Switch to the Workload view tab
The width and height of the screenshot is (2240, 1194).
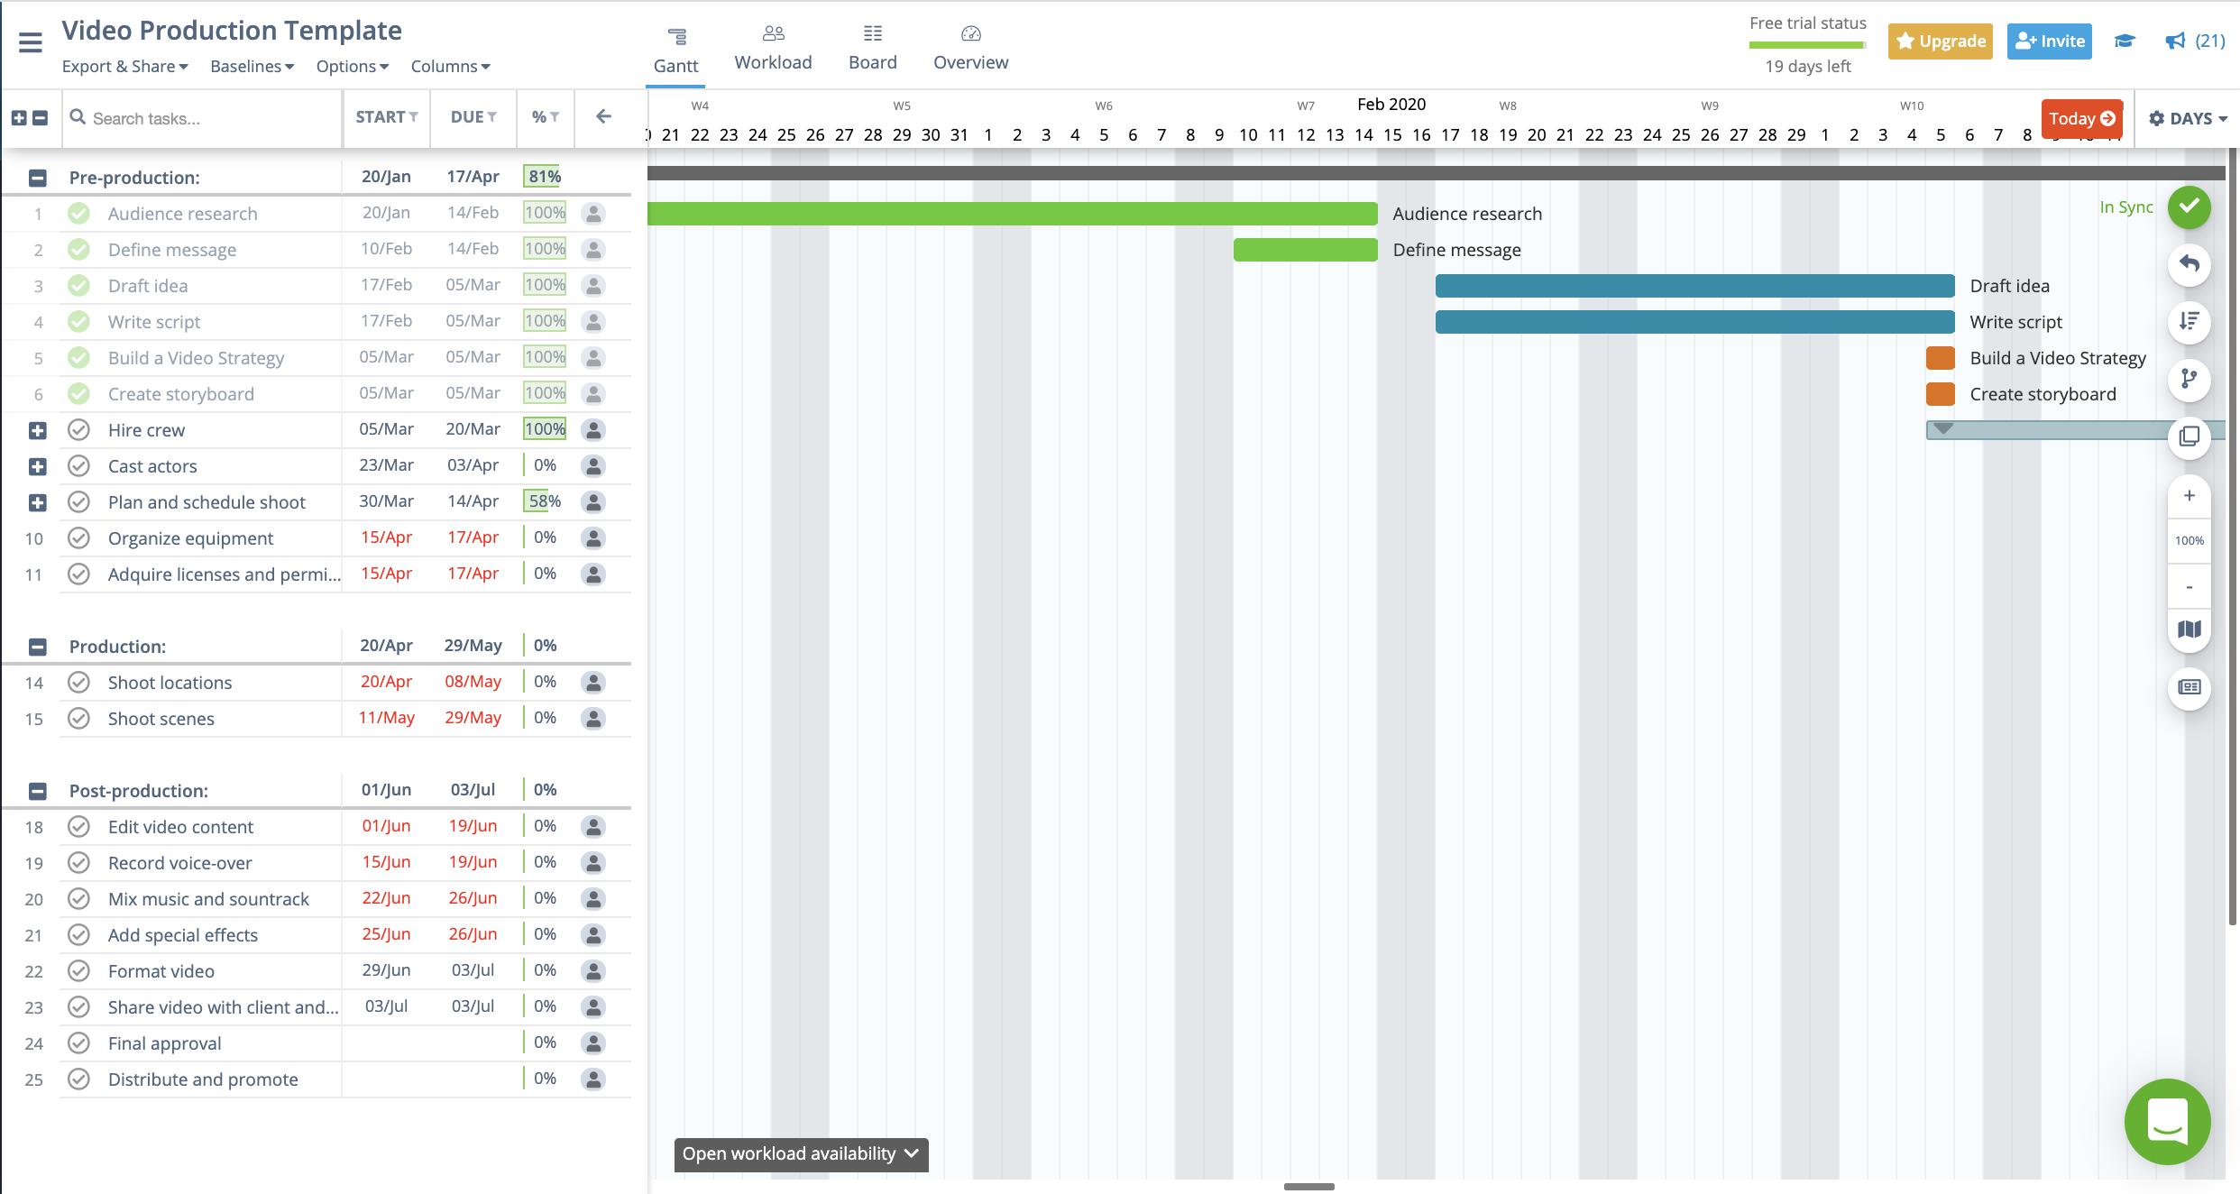(x=772, y=60)
